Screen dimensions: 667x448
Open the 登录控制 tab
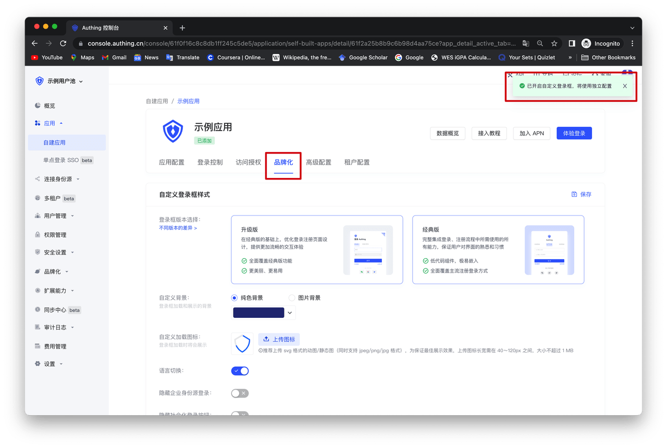[x=210, y=162]
